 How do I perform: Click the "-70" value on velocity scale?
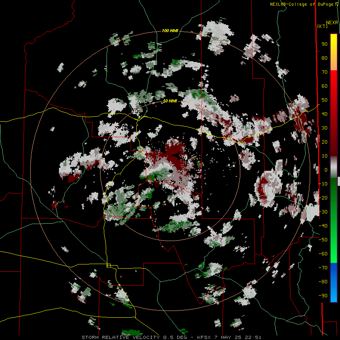tap(323, 268)
